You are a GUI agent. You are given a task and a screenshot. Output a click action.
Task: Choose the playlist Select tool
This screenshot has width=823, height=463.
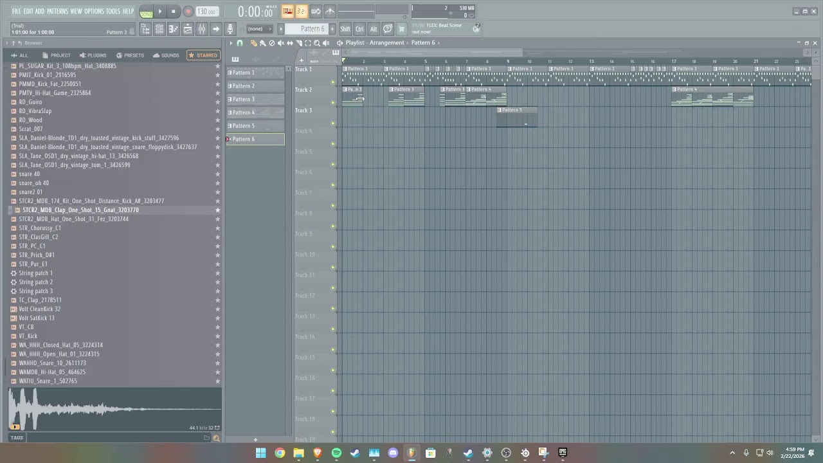(308, 43)
